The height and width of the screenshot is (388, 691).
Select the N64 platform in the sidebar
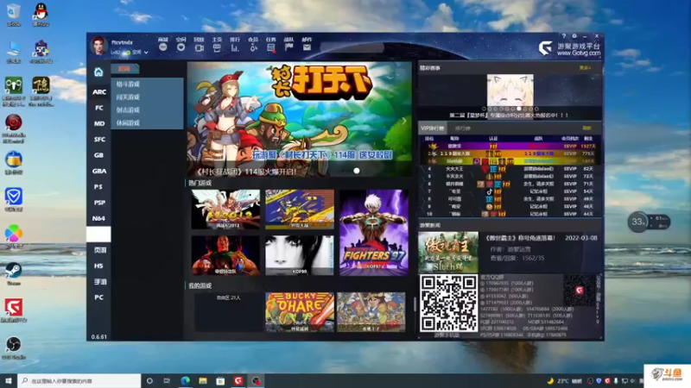(98, 219)
